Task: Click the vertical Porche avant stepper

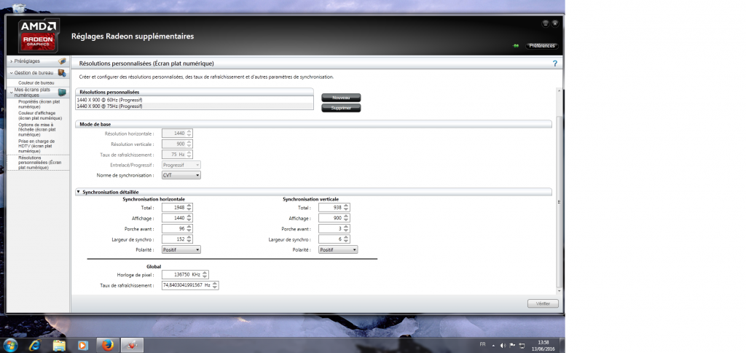Action: (346, 229)
